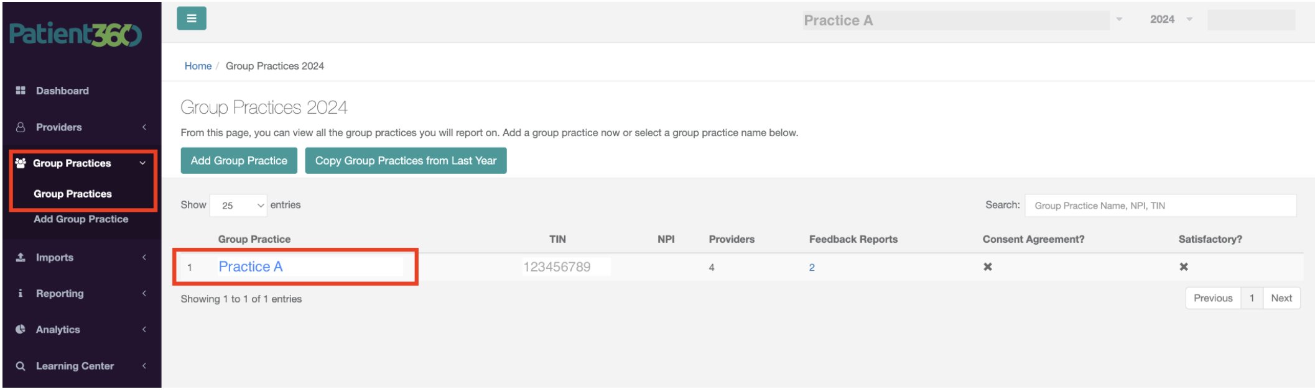
Task: Click the Reporting info icon
Action: click(x=21, y=293)
